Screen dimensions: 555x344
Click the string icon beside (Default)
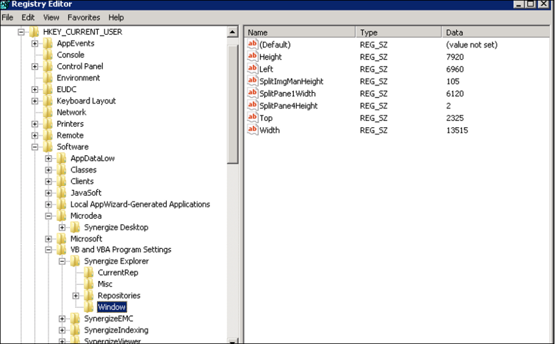tap(252, 44)
